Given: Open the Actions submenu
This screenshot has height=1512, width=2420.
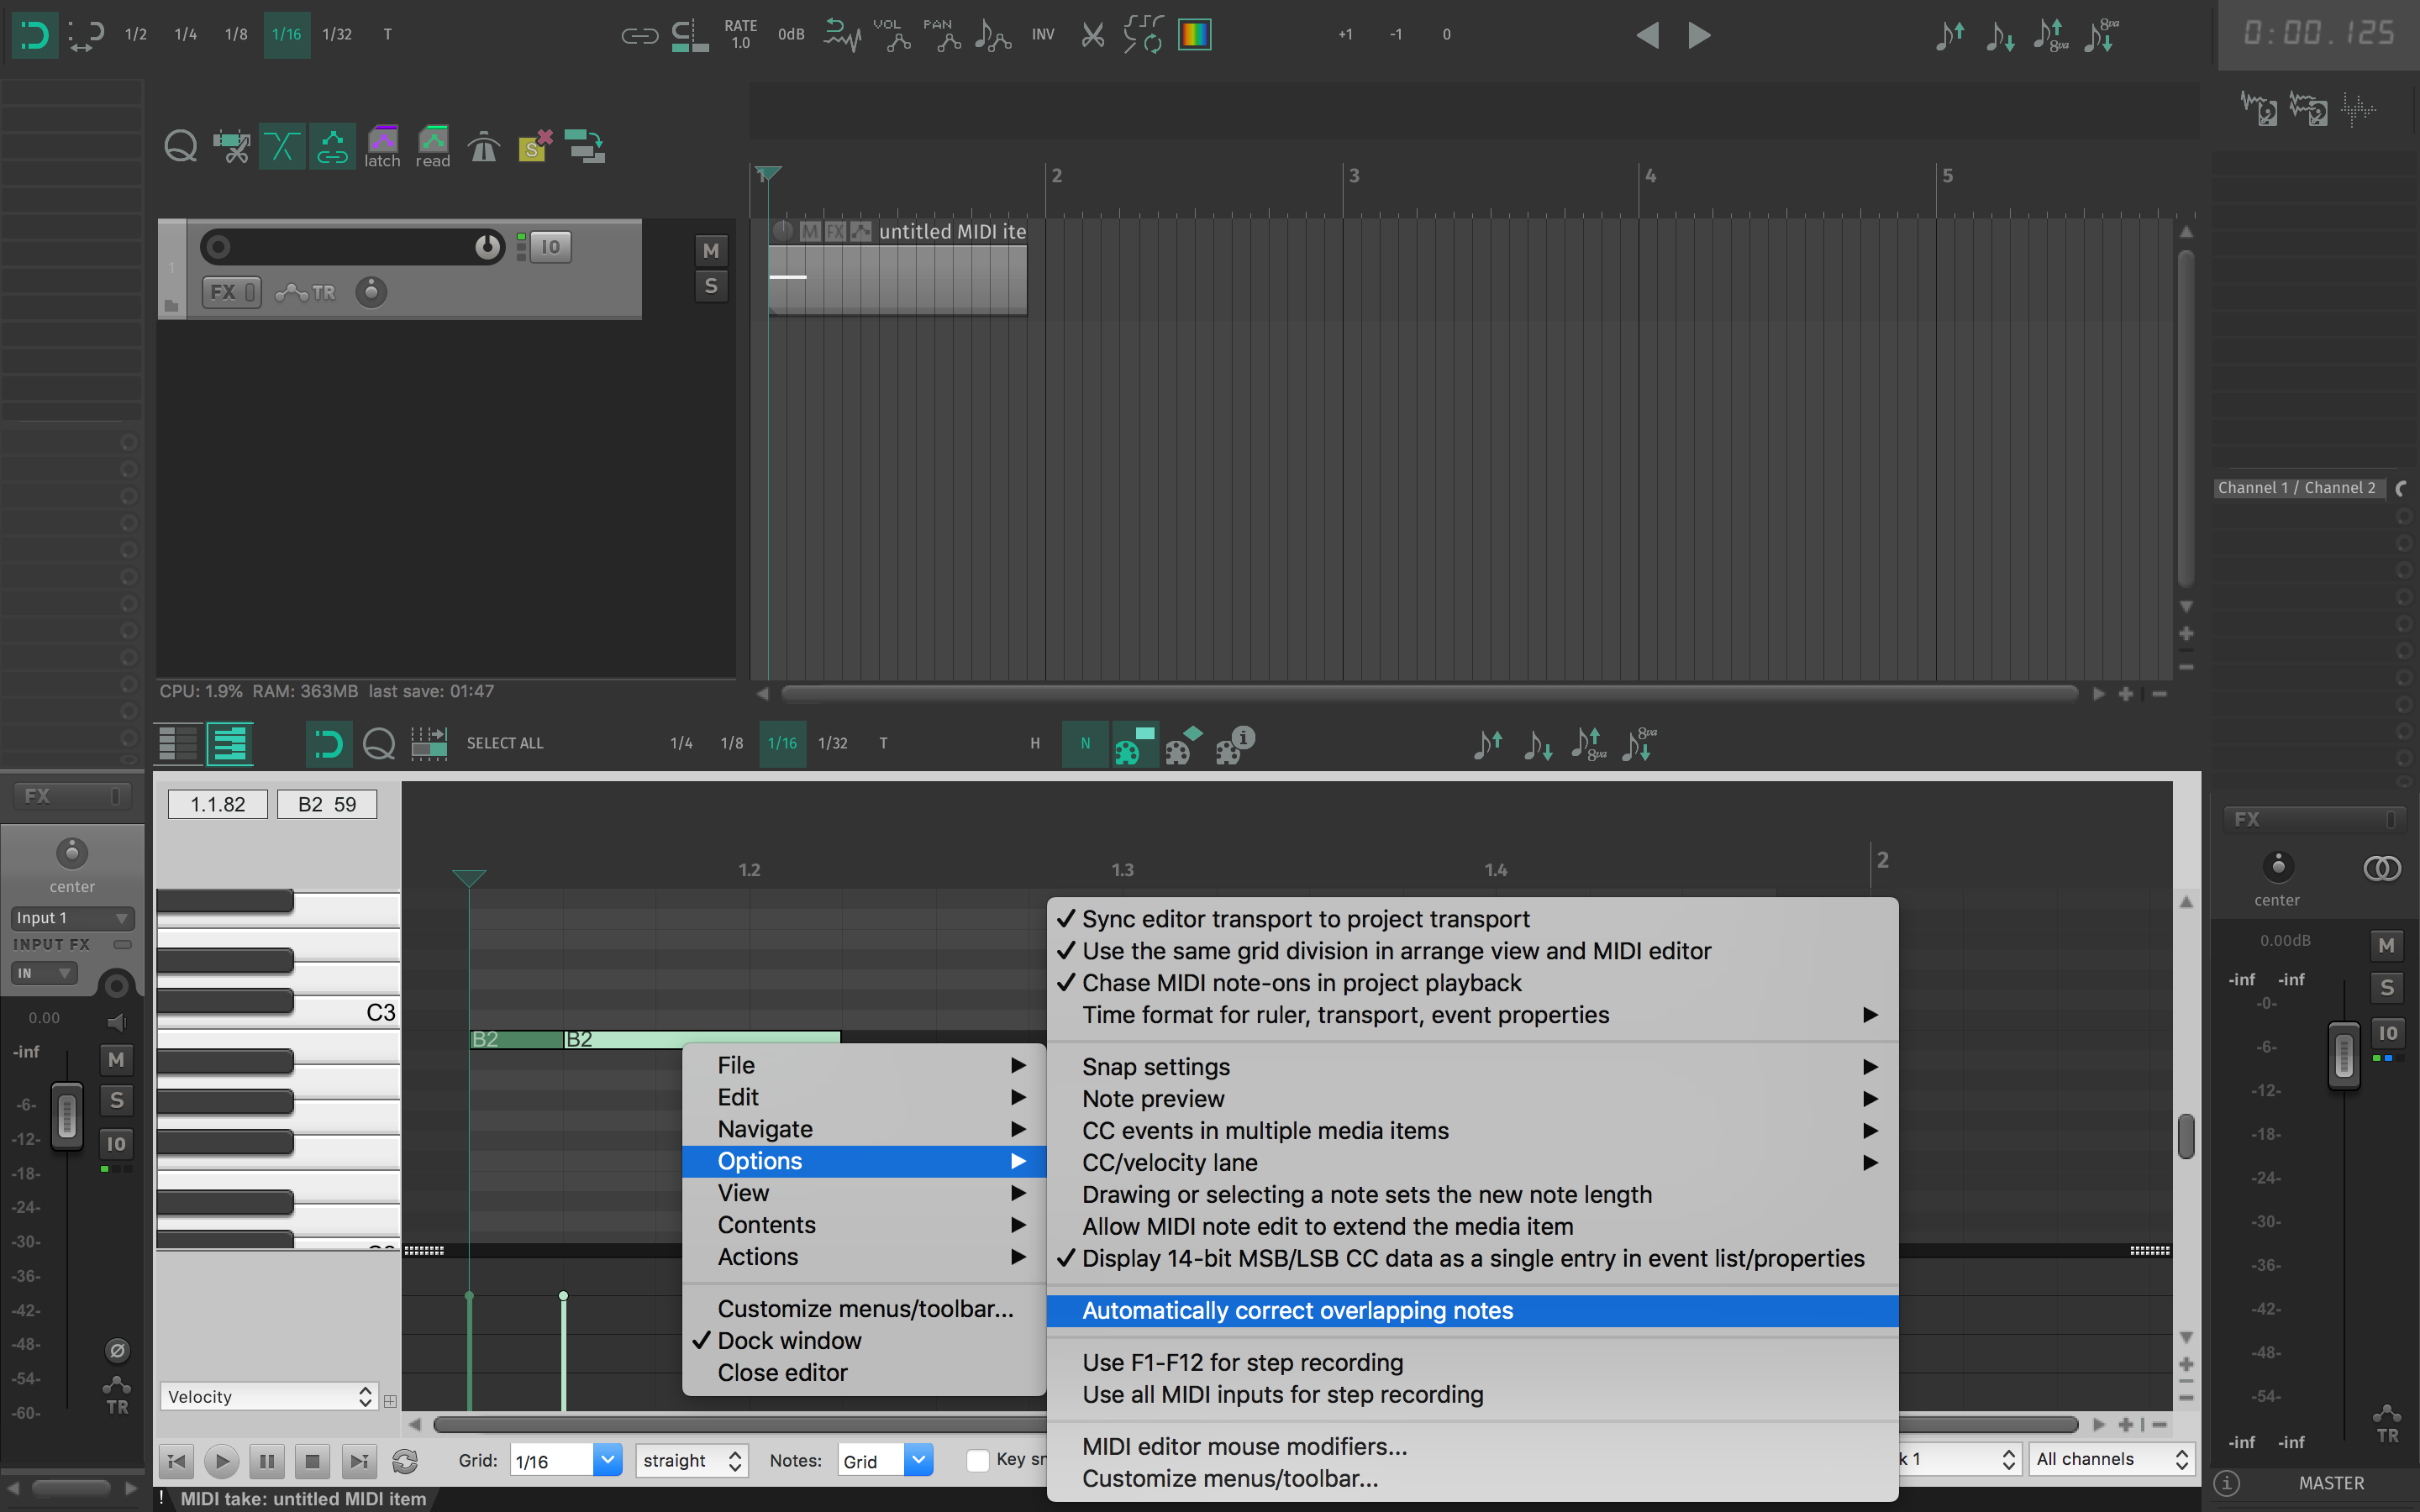Looking at the screenshot, I should (864, 1257).
